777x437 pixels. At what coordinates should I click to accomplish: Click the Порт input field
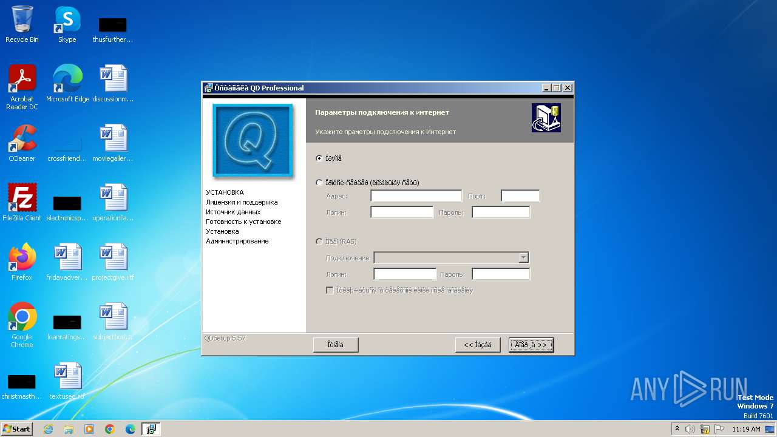(x=520, y=196)
